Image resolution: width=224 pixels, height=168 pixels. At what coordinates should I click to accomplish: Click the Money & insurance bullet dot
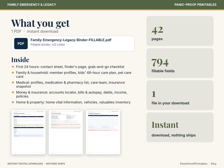coord(13,92)
